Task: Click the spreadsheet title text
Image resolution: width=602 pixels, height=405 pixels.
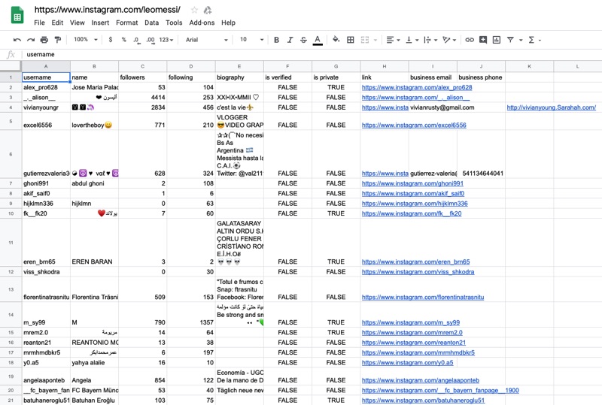Action: 107,10
